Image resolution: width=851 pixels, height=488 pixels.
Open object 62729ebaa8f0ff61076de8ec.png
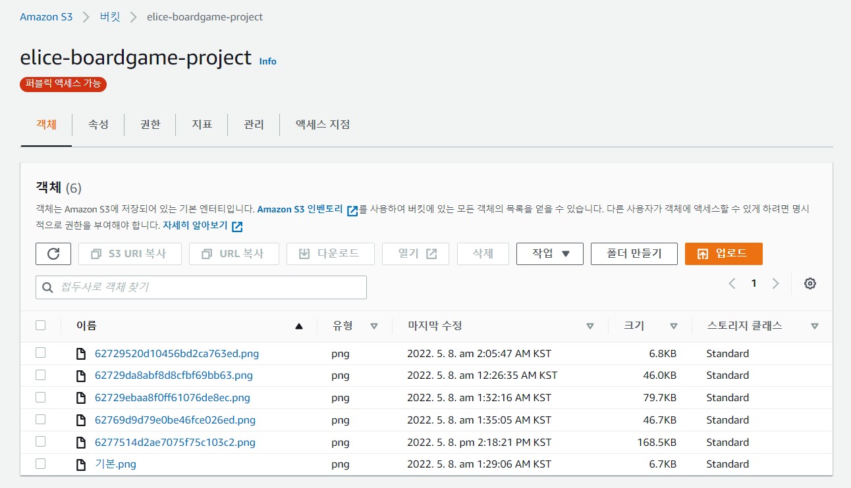tap(173, 398)
